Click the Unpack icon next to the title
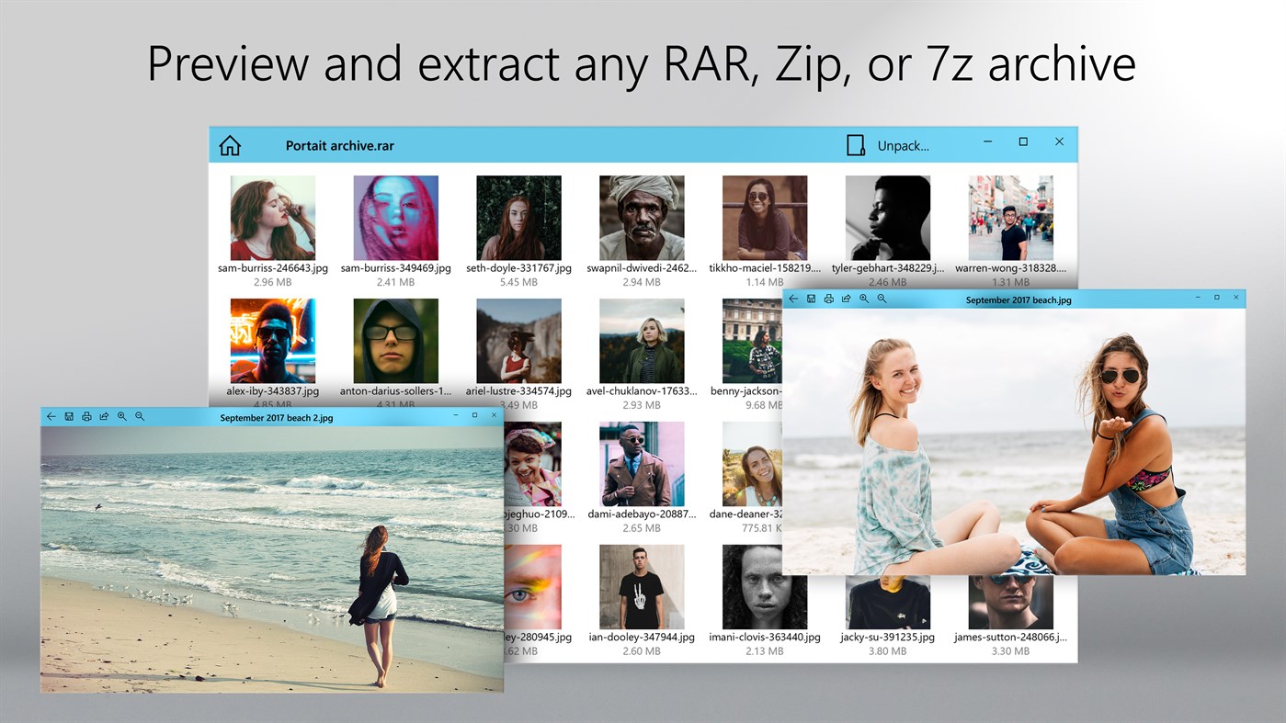 [856, 144]
